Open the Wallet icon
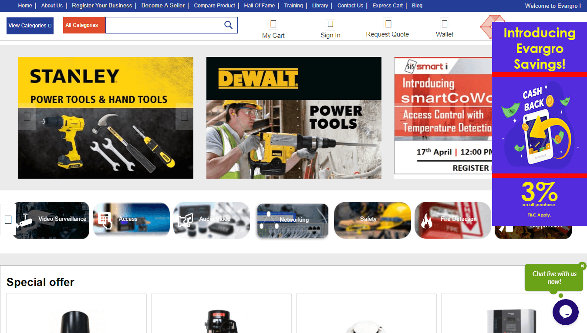The height and width of the screenshot is (333, 587). click(445, 23)
